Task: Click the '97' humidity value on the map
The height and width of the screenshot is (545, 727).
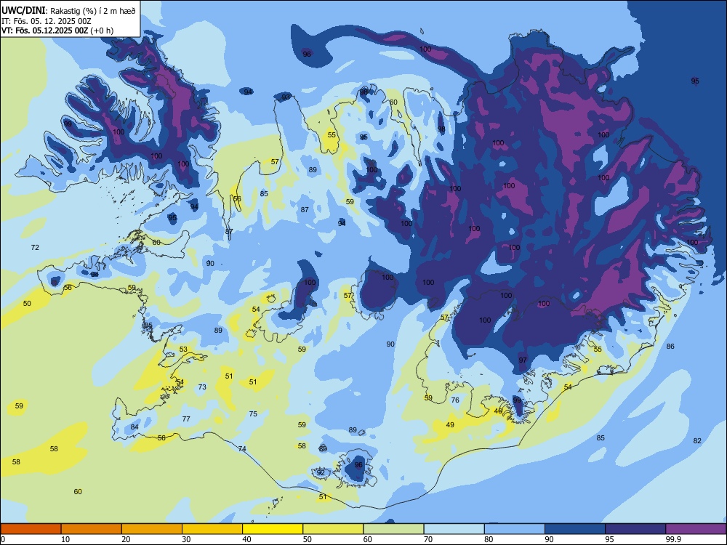Action: coord(523,360)
